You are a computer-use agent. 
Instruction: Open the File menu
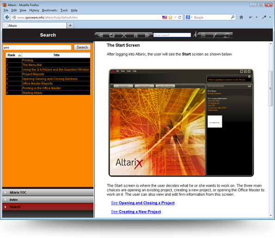coord(6,10)
